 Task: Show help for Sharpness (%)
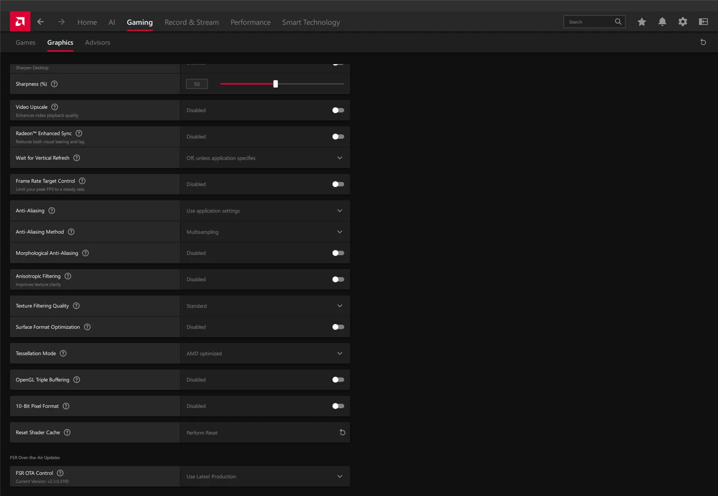tap(54, 84)
